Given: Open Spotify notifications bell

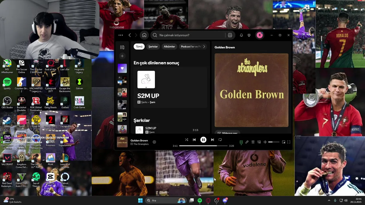Looking at the screenshot, I should click(x=241, y=35).
